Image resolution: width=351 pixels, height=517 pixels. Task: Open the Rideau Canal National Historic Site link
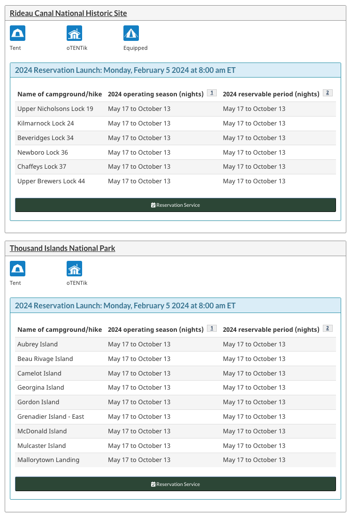(68, 13)
